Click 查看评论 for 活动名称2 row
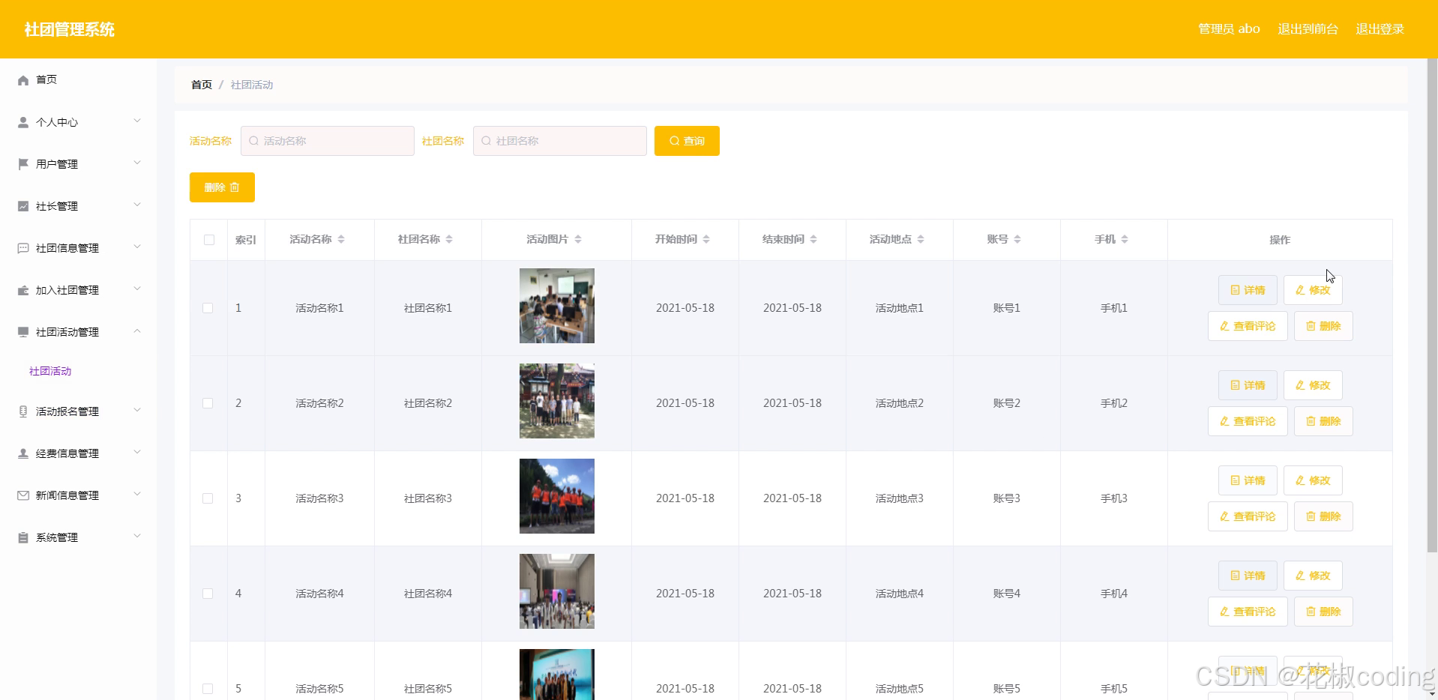Screen dimensions: 1438x700 [x=1248, y=421]
